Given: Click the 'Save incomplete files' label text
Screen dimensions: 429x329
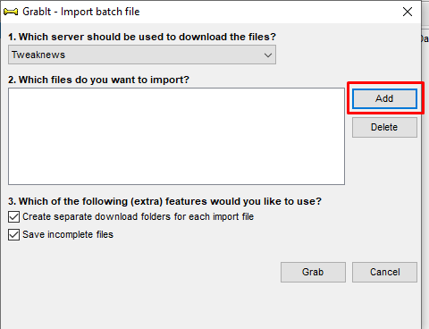Looking at the screenshot, I should point(68,234).
